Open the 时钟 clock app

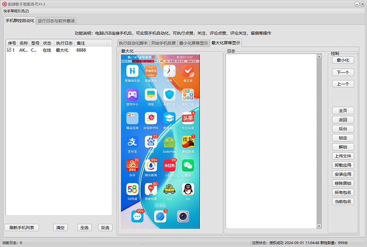[169, 71]
